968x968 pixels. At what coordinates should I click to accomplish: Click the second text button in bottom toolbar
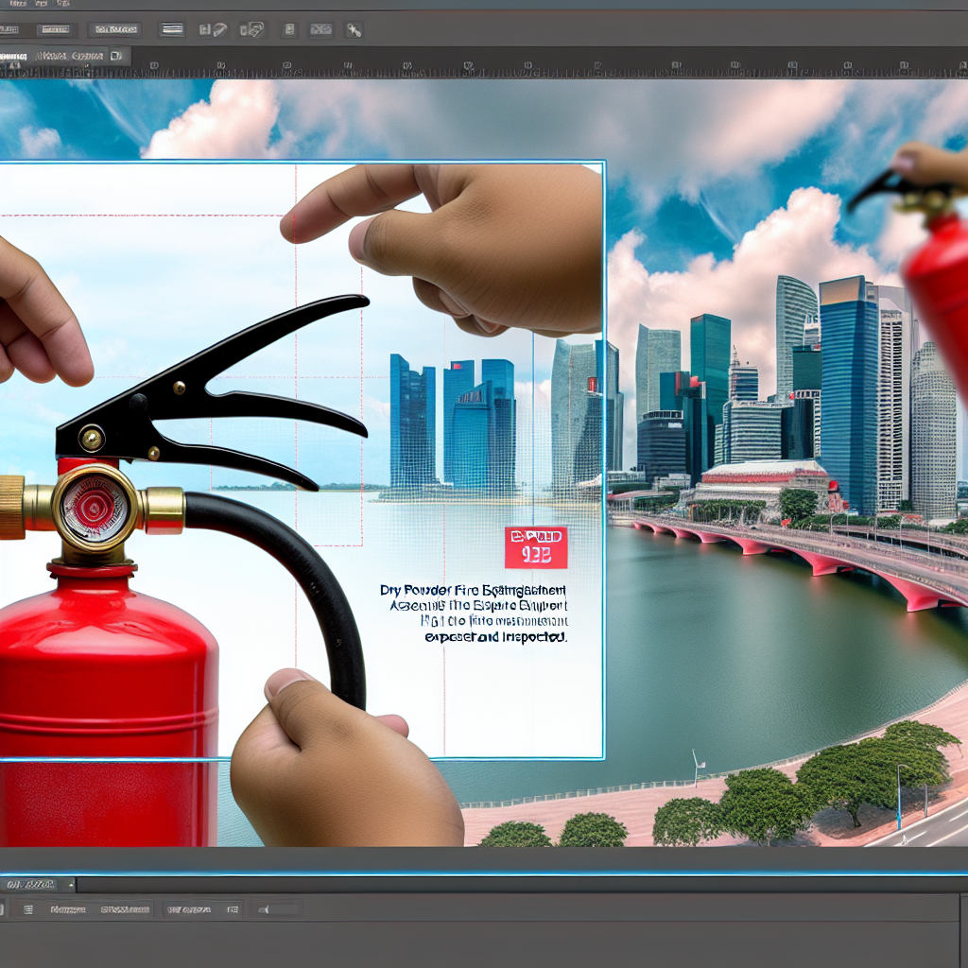[125, 909]
